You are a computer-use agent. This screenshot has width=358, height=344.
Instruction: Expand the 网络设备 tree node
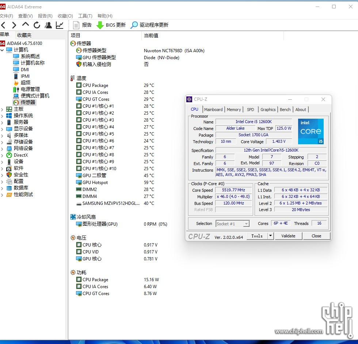[x=2, y=149]
